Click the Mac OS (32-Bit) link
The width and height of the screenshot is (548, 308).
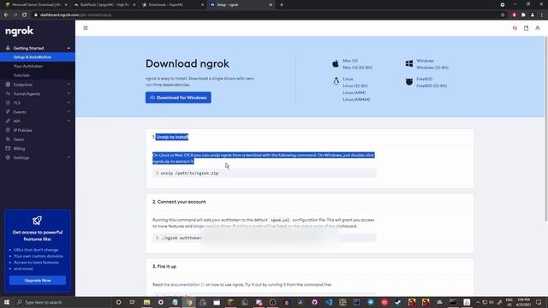pyautogui.click(x=357, y=68)
